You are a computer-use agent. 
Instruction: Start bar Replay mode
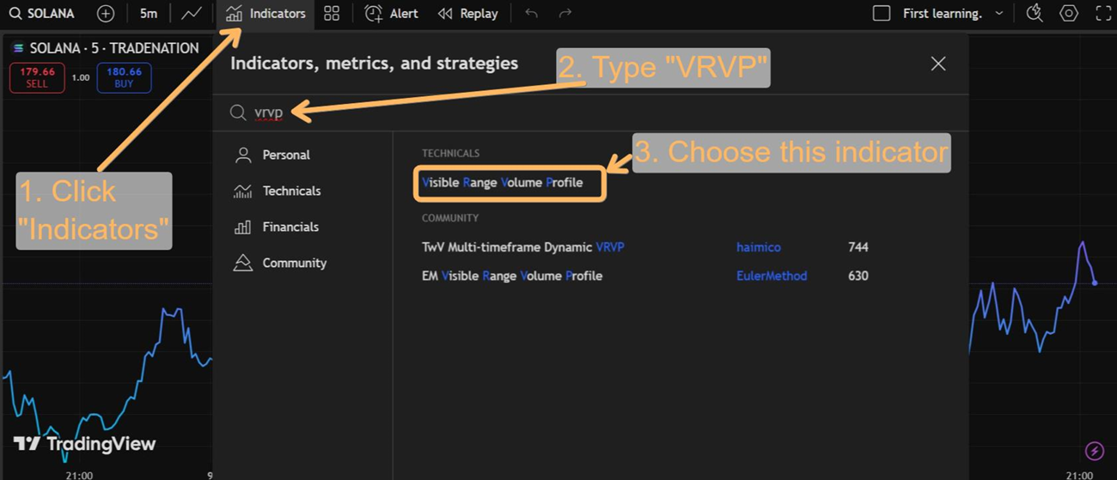(467, 14)
